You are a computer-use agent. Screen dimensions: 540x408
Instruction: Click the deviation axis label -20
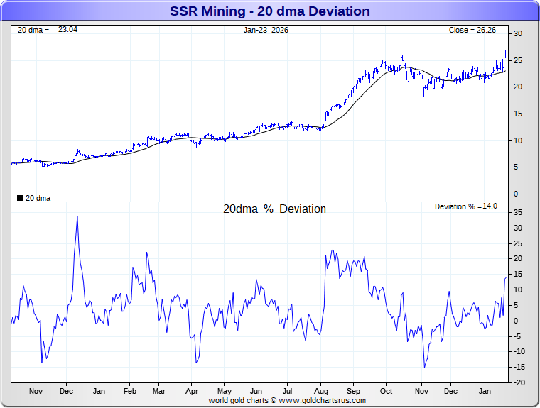click(x=519, y=382)
